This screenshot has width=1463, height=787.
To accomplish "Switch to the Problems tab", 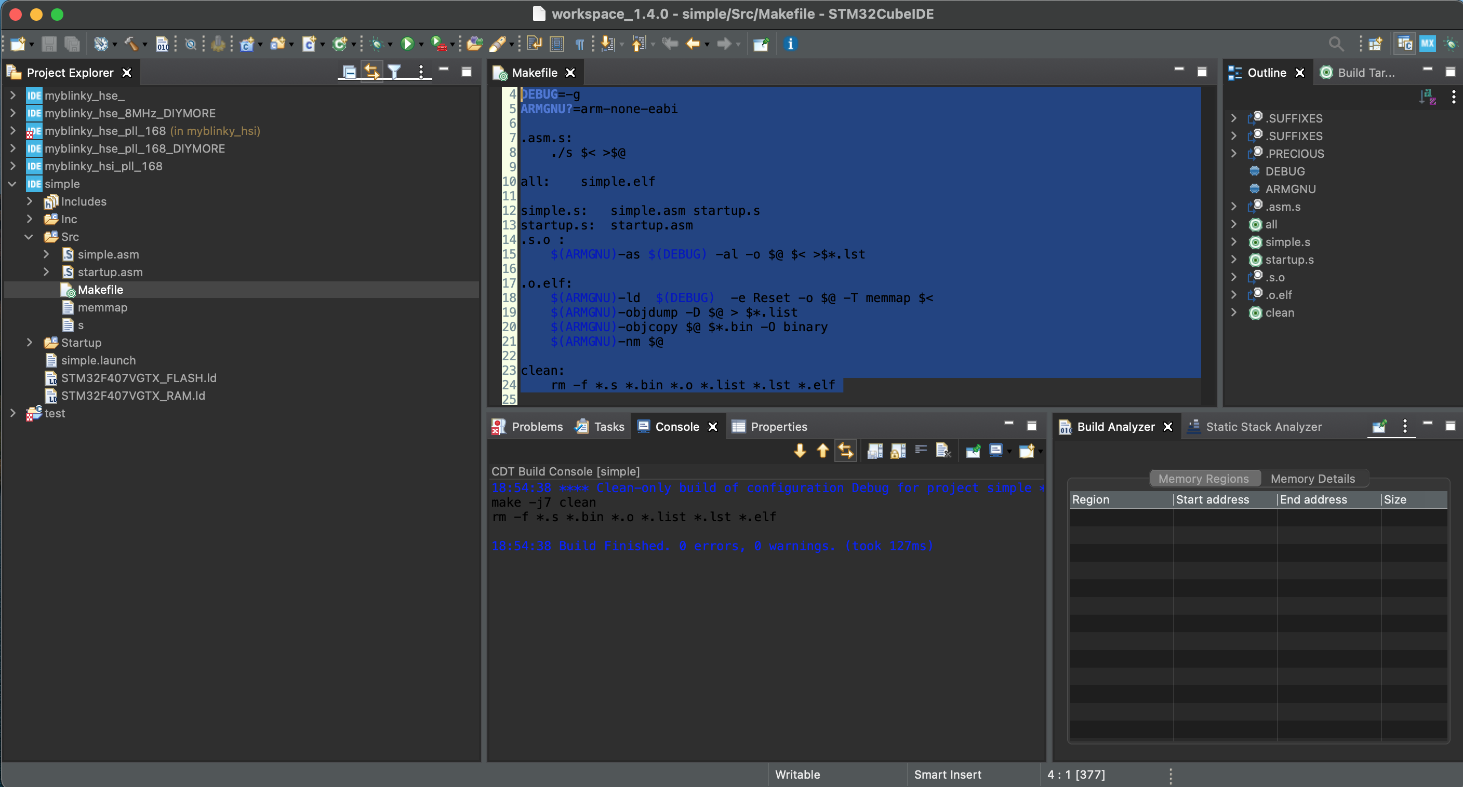I will click(528, 427).
